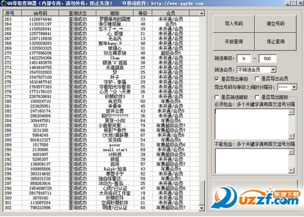The height and width of the screenshot is (217, 304).
Task: Click inside the 必须包含 keywords text box
Action: tap(252, 124)
